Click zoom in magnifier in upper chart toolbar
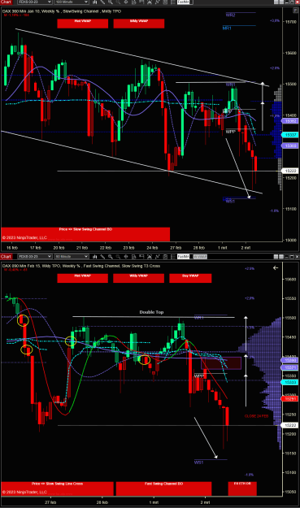300x508 pixels. point(111,2)
